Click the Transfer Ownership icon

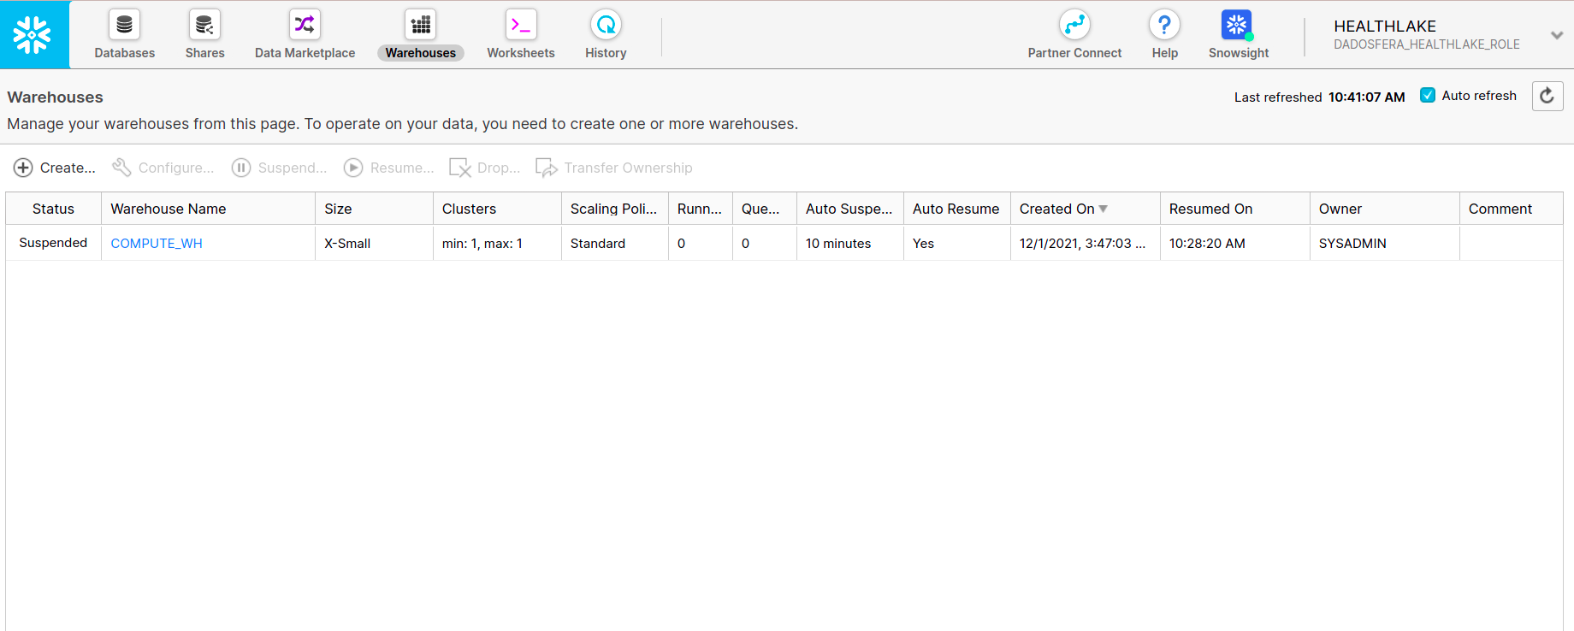[x=547, y=168]
